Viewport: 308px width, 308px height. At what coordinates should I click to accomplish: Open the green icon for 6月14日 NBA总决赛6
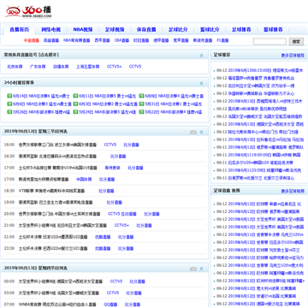pyautogui.click(x=9, y=96)
